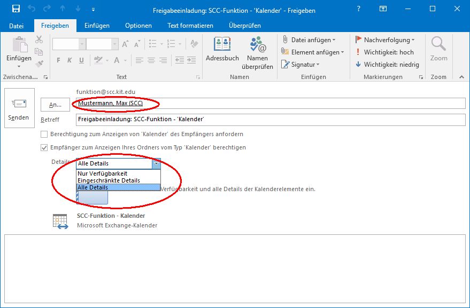
Task: Click the Format Painter brush icon
Action: [x=39, y=64]
